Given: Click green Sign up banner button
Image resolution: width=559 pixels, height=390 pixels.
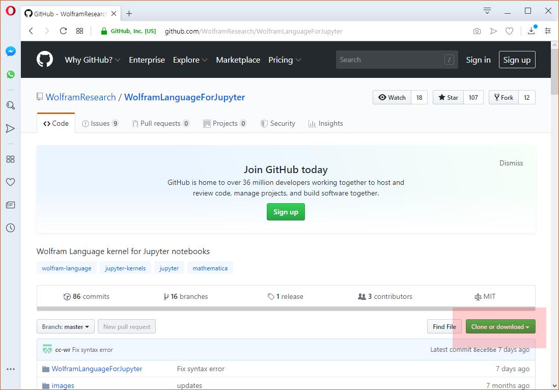Looking at the screenshot, I should (x=286, y=212).
